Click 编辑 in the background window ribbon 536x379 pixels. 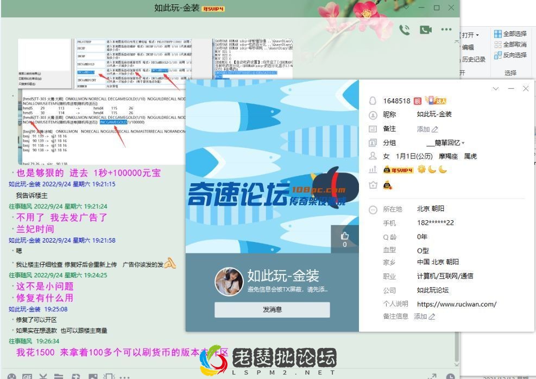click(468, 47)
